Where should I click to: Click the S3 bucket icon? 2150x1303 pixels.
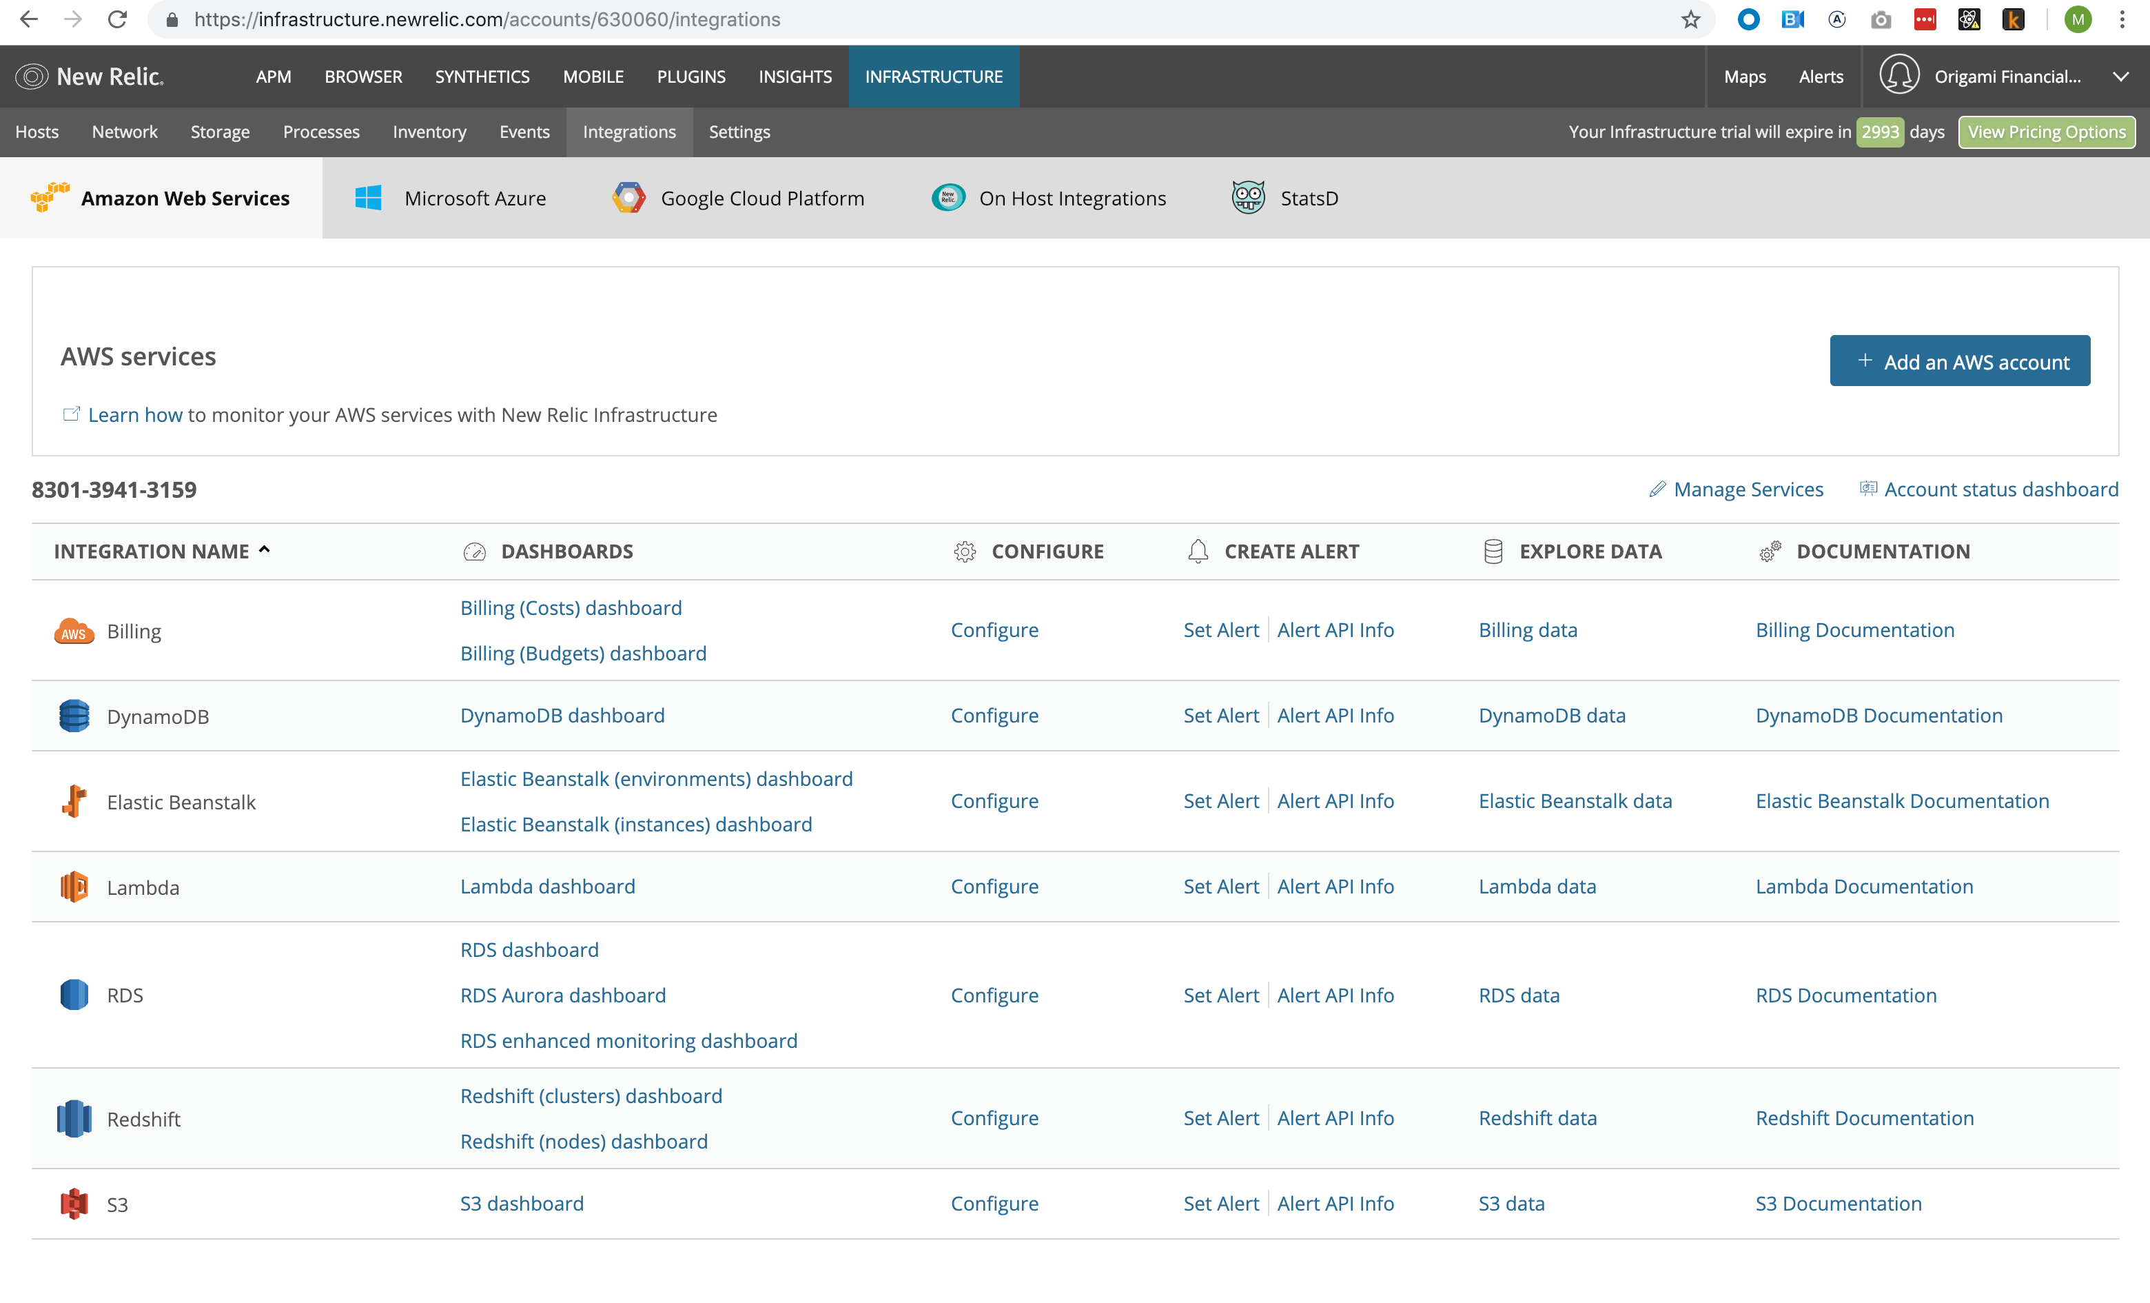[74, 1204]
